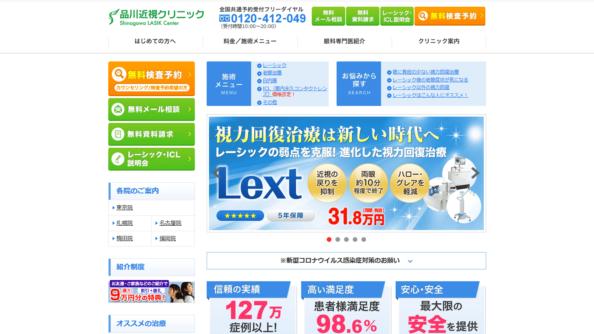Open the 梅田院 clinic link
Viewport: 594px width, 334px height.
(x=125, y=238)
